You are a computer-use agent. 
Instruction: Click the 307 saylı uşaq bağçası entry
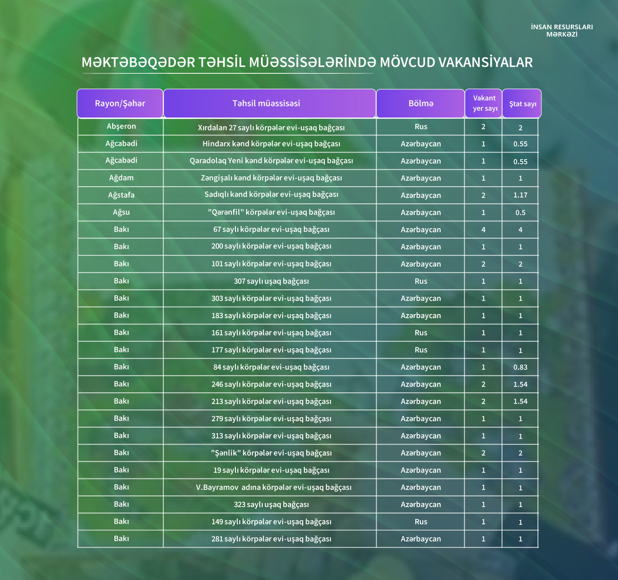pos(271,281)
